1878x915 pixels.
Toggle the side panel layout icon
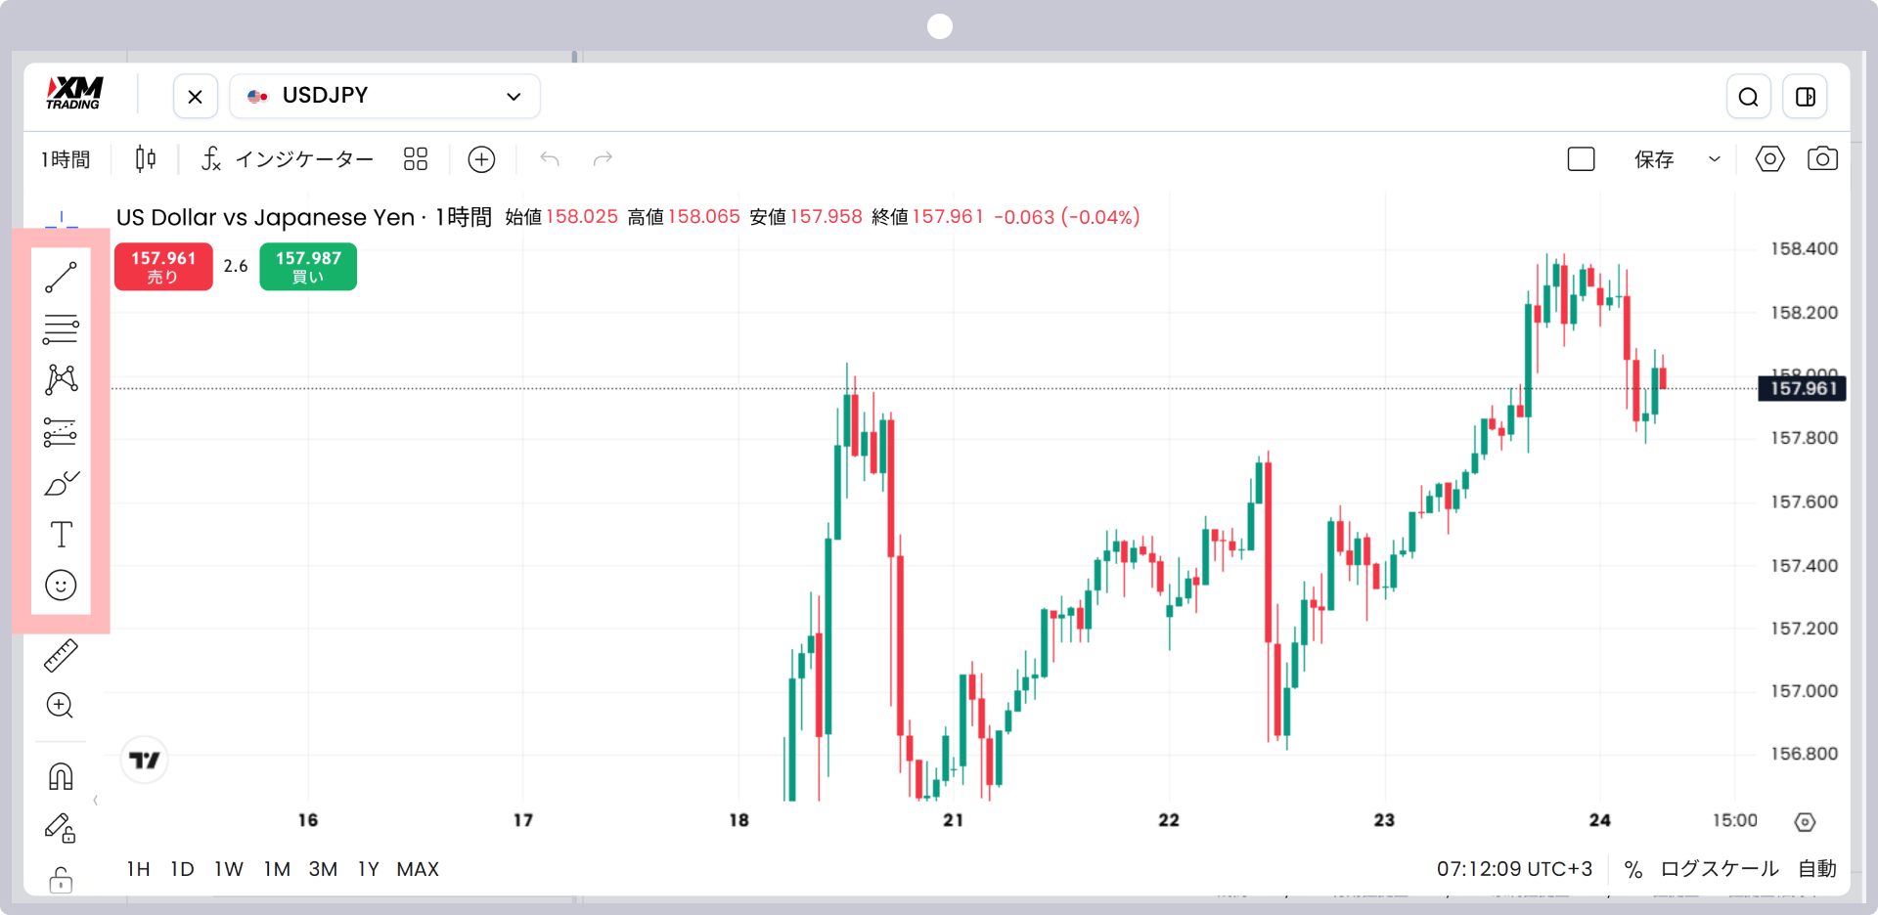1806,97
